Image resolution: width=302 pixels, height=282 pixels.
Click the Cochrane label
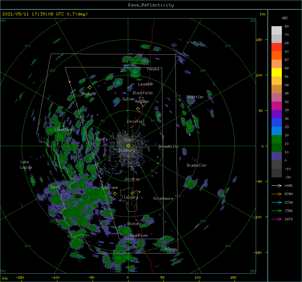point(110,187)
